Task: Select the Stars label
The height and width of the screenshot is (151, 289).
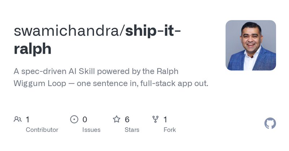Action: point(132,130)
